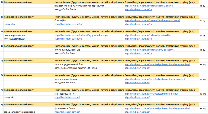
Task: Open homepage link beside 'завод збв BM Beton'
Action: point(137,83)
